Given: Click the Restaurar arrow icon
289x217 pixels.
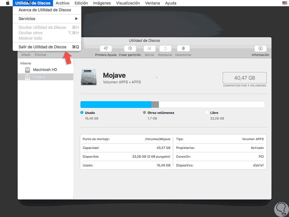Looking at the screenshot, I should coord(165,49).
